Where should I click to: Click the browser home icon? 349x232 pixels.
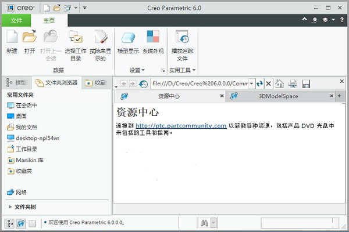pos(280,83)
